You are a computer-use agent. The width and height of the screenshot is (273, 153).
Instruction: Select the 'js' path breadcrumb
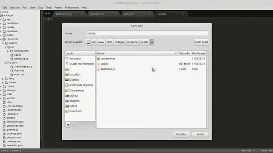(x=152, y=42)
